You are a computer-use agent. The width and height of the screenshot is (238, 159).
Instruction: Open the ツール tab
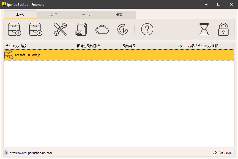pos(86,15)
